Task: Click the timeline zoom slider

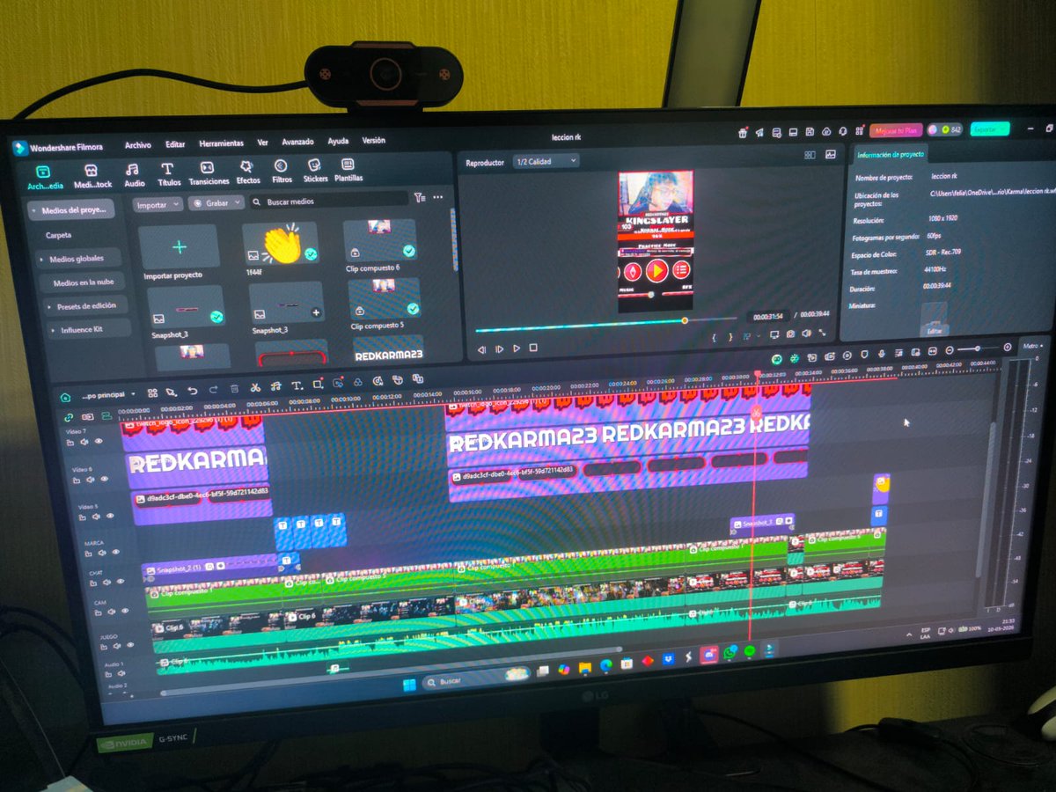Action: [978, 348]
